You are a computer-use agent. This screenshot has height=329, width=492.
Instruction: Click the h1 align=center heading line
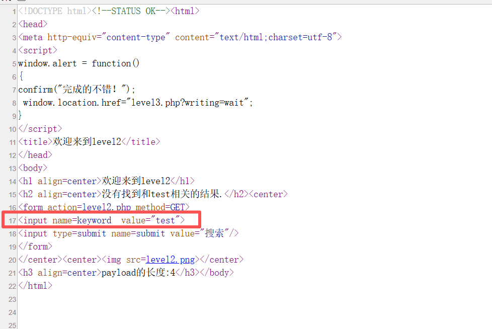(x=106, y=181)
